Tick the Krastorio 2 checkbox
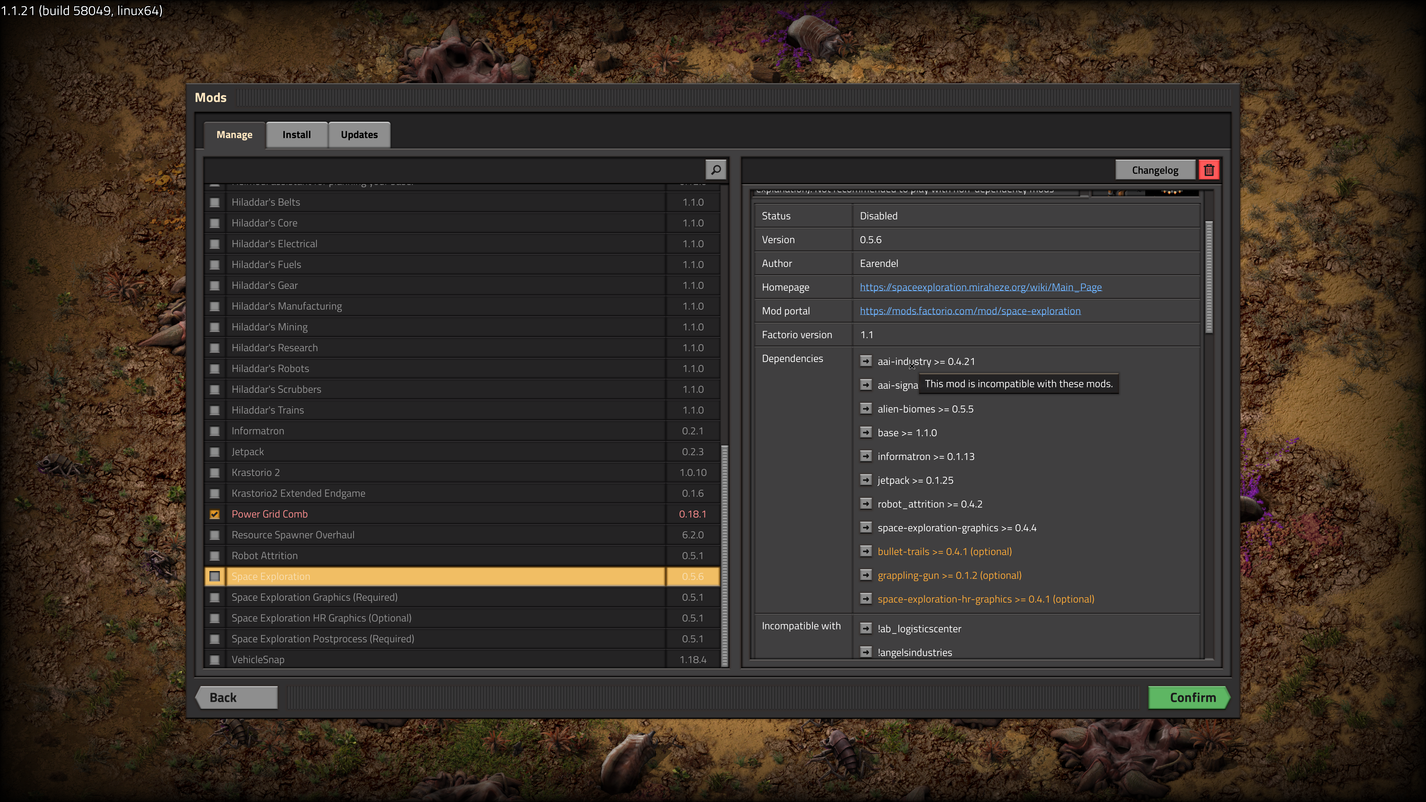Image resolution: width=1426 pixels, height=802 pixels. coord(215,473)
